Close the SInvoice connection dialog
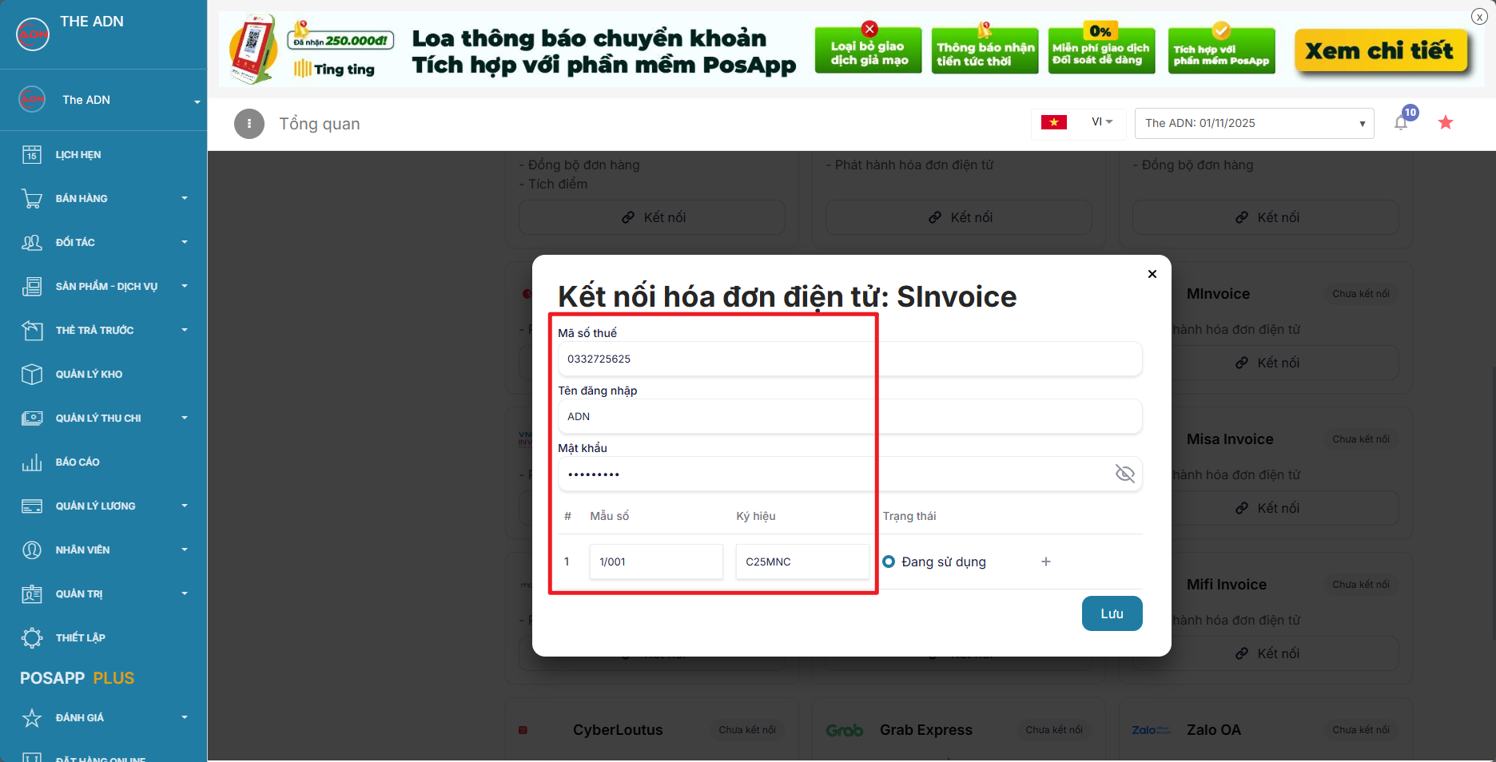Viewport: 1496px width, 762px height. (x=1152, y=274)
